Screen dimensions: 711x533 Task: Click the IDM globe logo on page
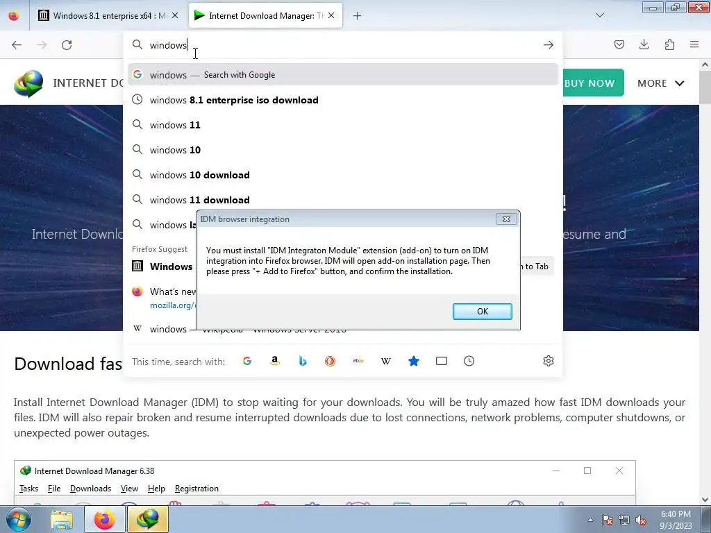pos(28,83)
